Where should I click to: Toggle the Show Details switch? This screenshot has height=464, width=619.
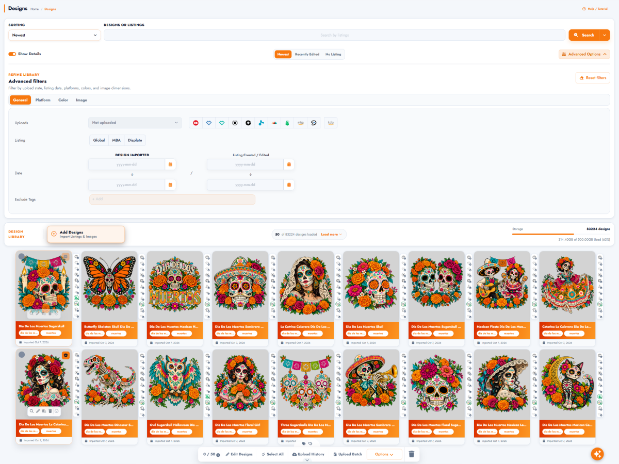(x=12, y=54)
